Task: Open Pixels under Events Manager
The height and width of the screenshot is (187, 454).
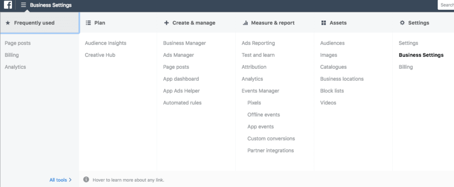Action: click(254, 103)
